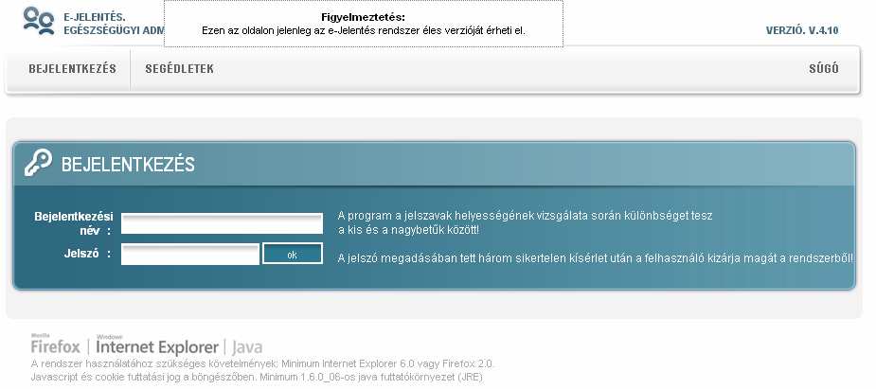Click the e-Jelentés people logo icon
Screen dimensions: 876x389
click(39, 21)
